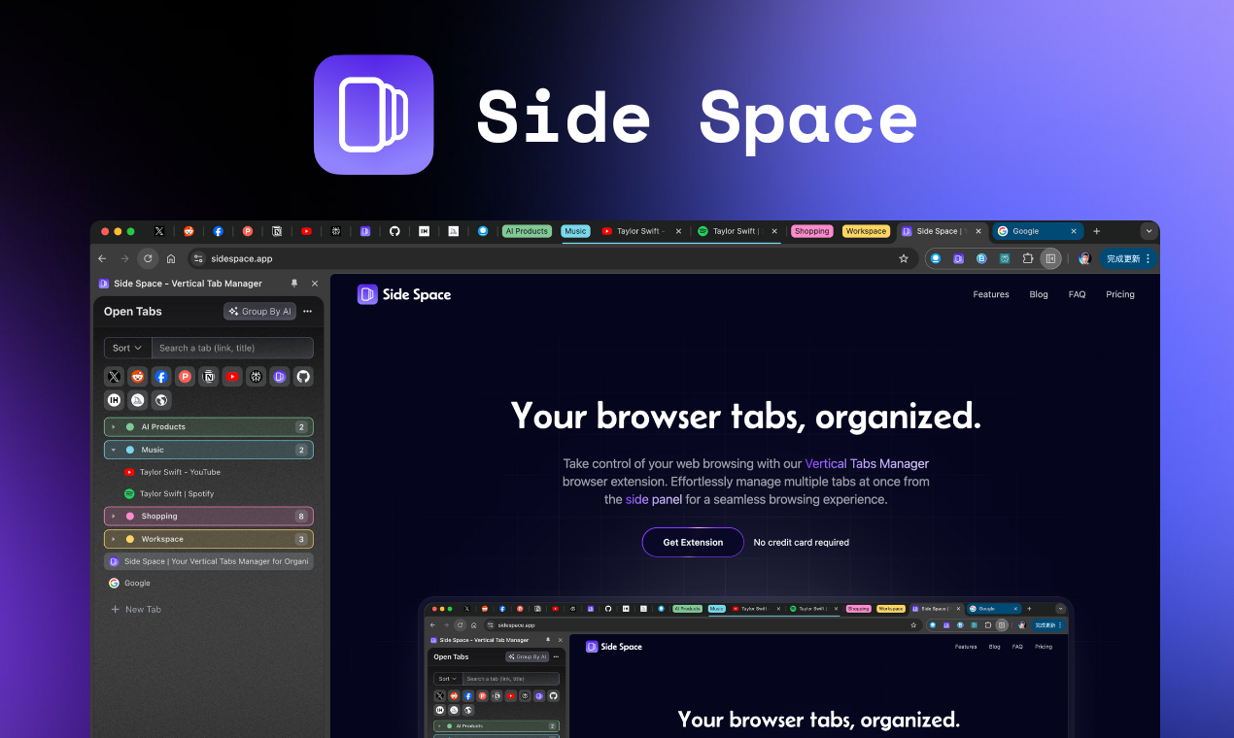
Task: Expand the Workspace group arrow
Action: click(x=114, y=539)
